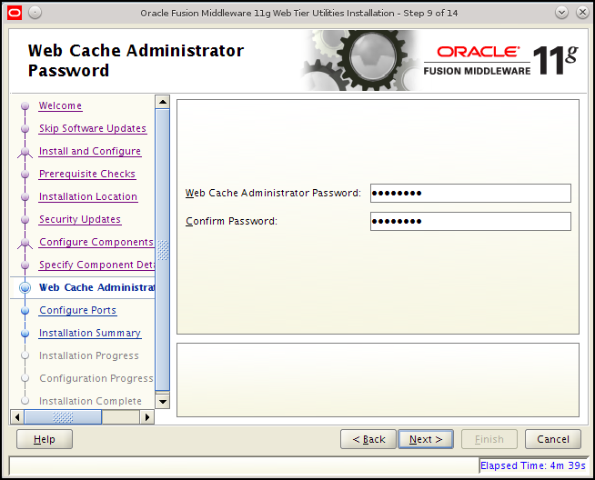Go back with the Back button

[368, 439]
